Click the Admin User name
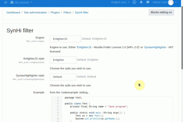The height and width of the screenshot is (122, 183). (160, 2)
